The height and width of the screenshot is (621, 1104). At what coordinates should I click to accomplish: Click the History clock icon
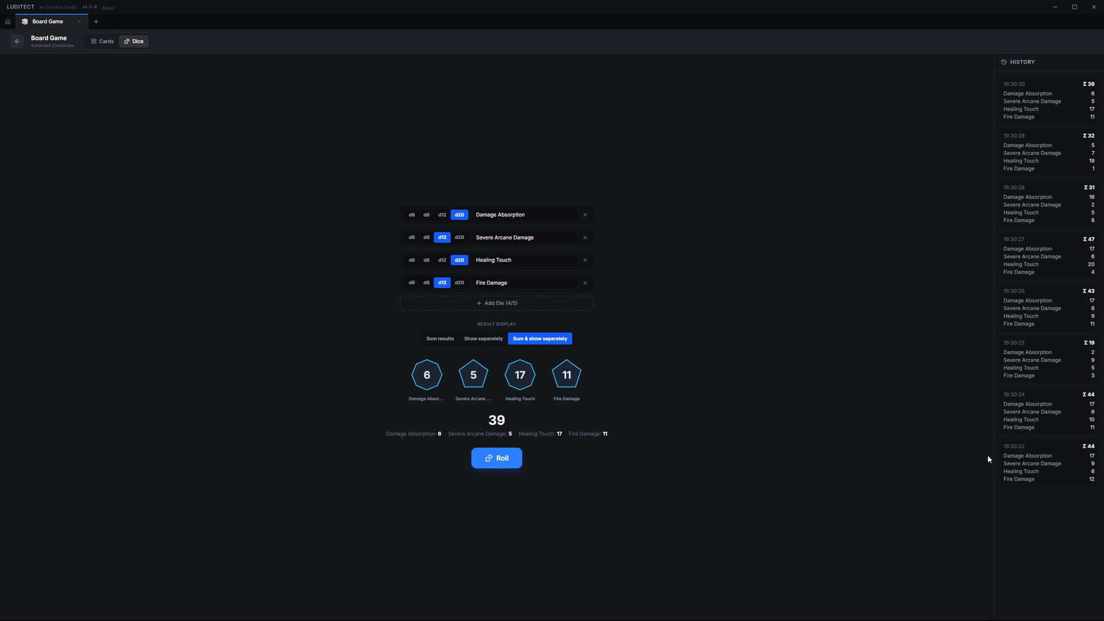1004,62
